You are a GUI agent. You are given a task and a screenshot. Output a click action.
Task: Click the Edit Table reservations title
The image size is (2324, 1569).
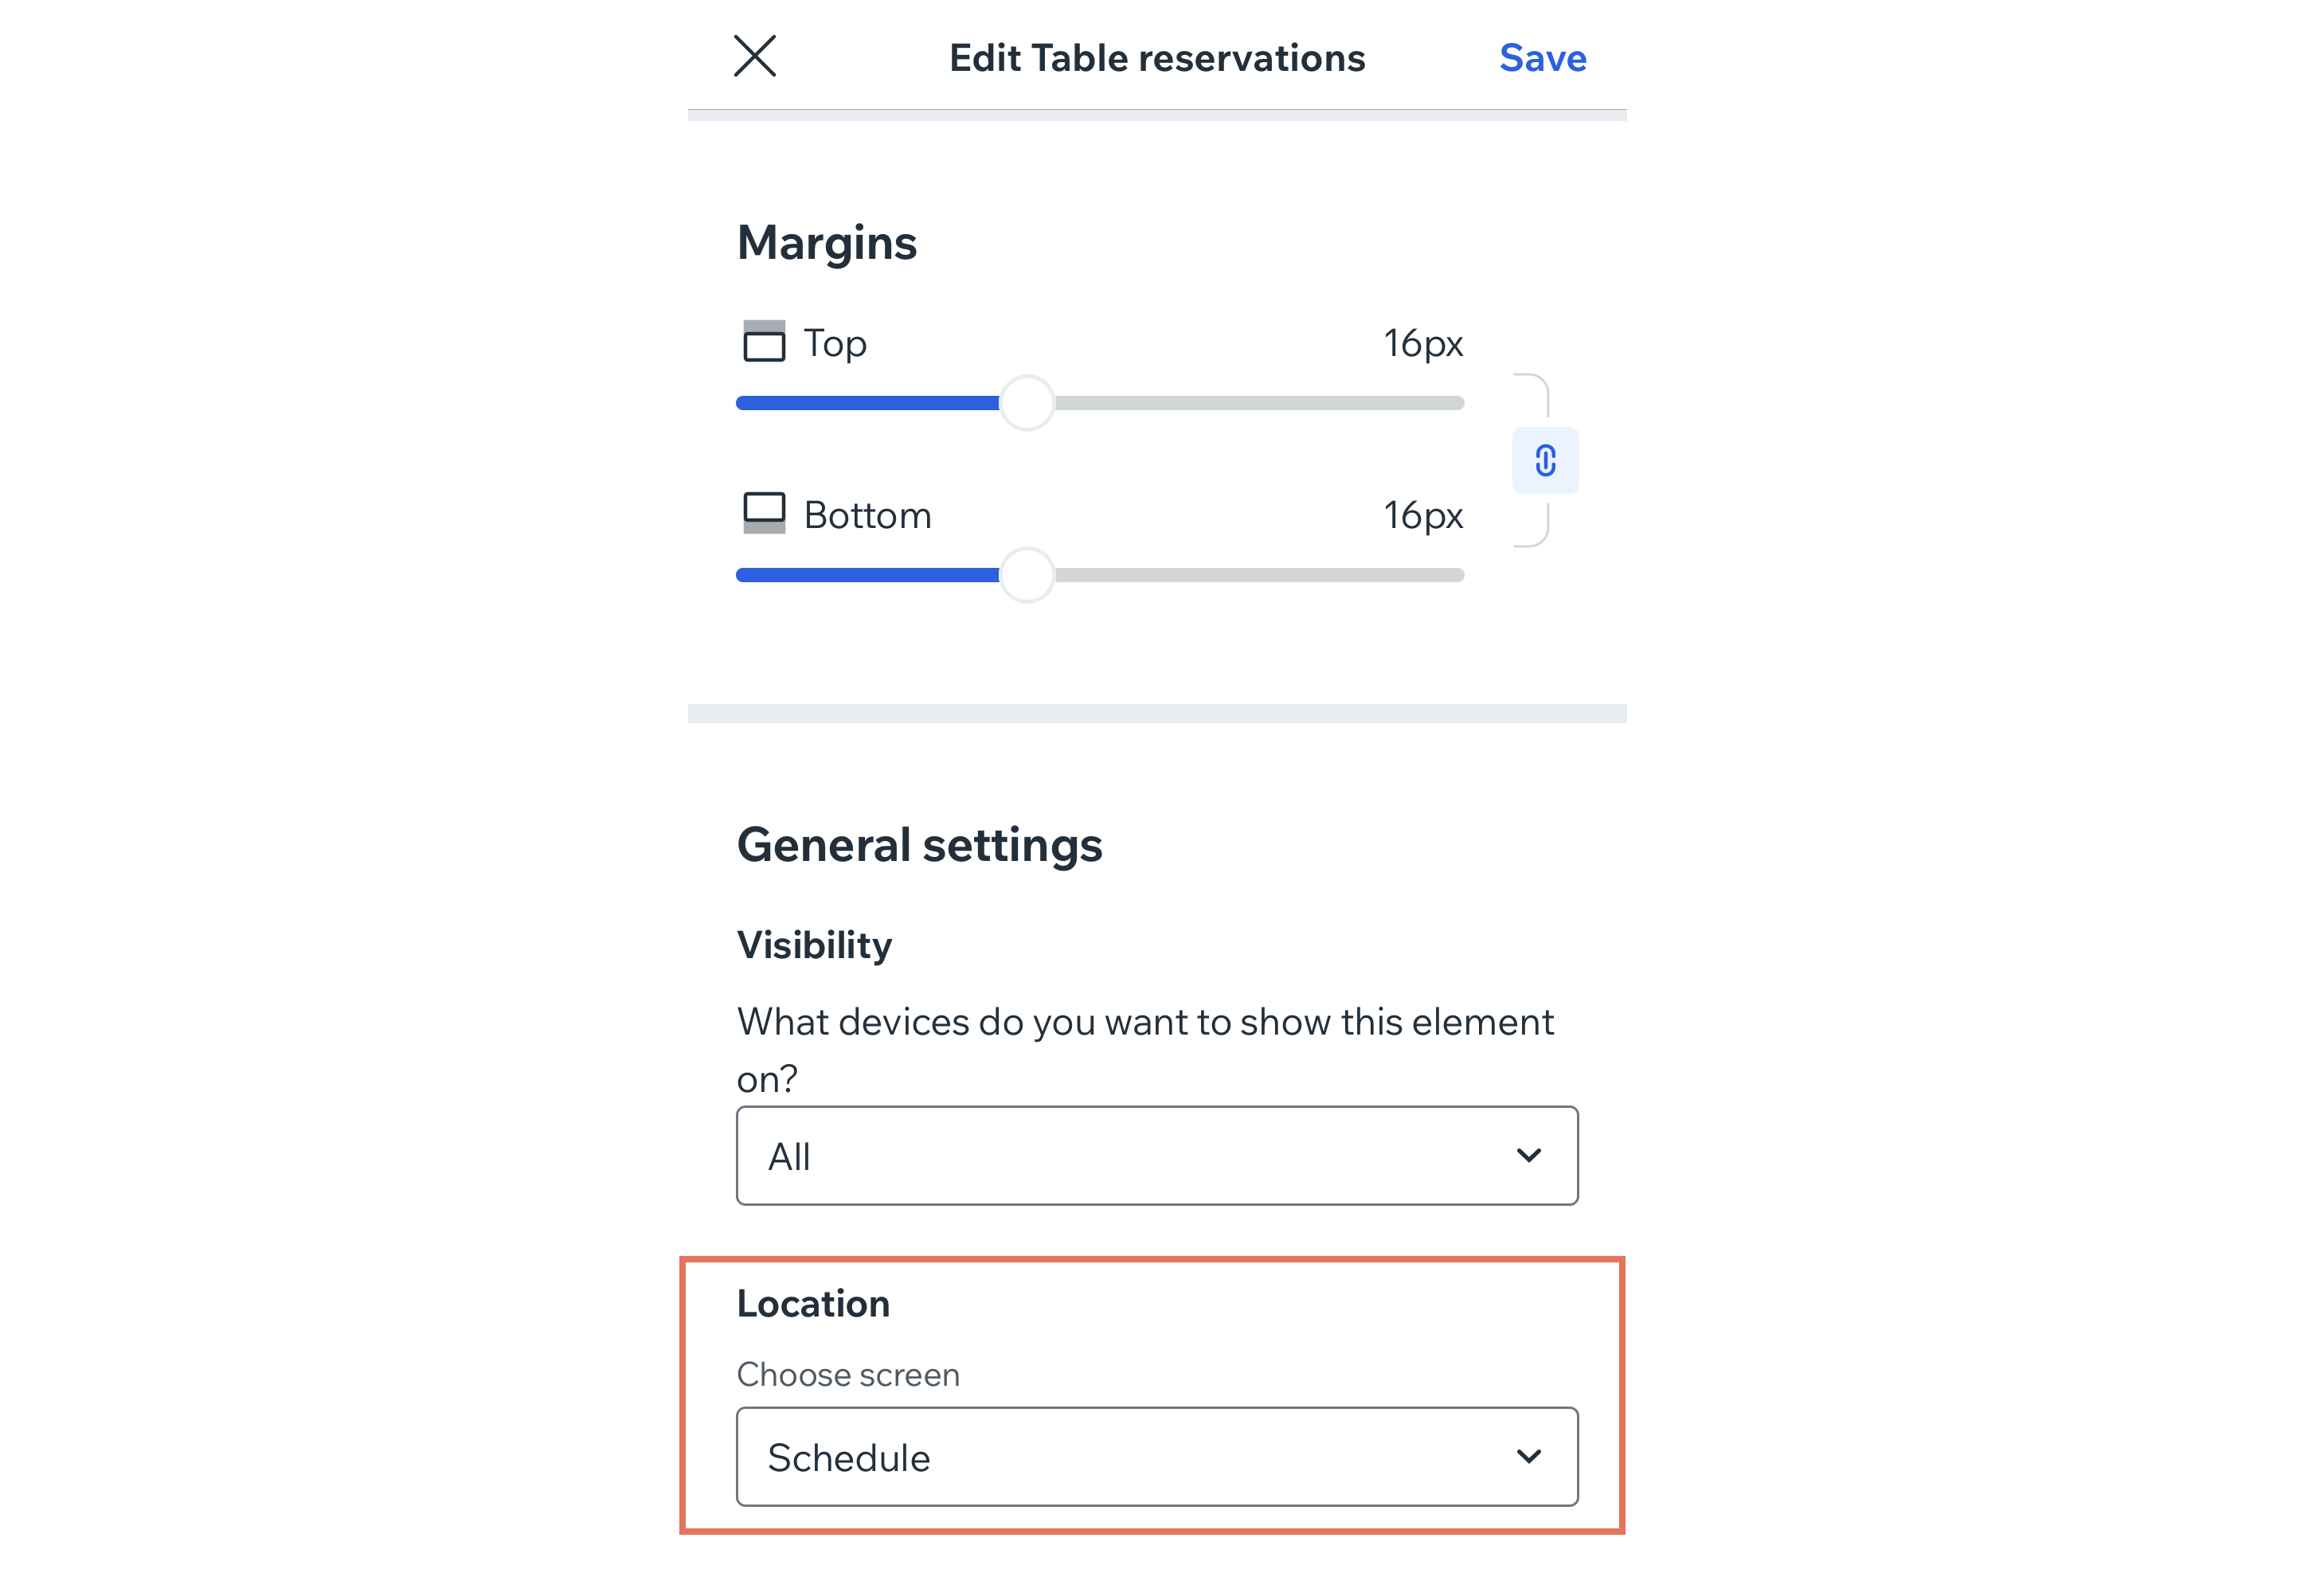[x=1156, y=58]
